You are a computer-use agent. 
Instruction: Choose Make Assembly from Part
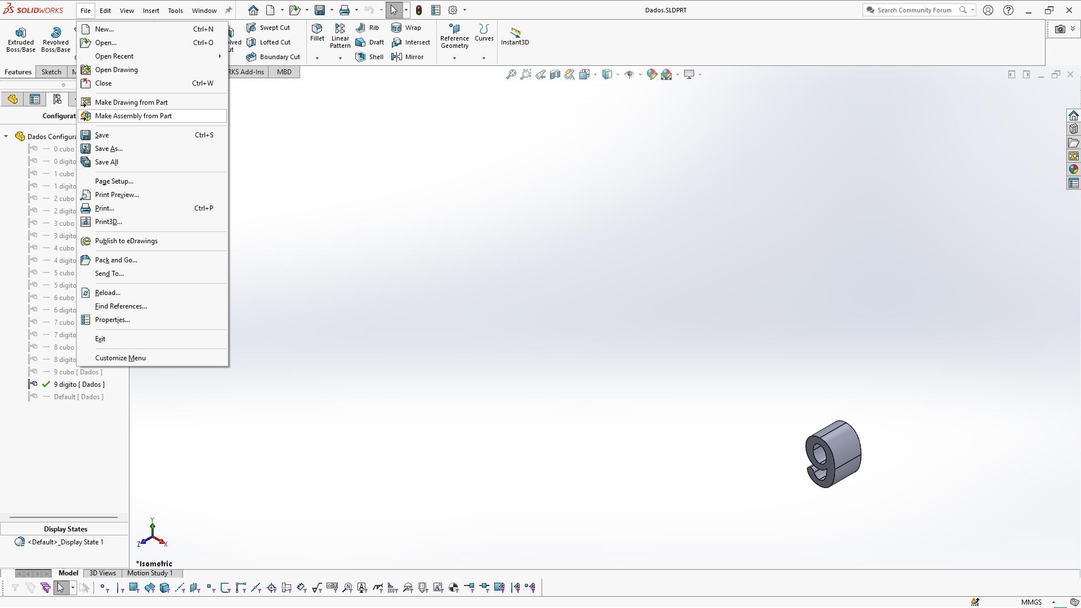click(152, 116)
